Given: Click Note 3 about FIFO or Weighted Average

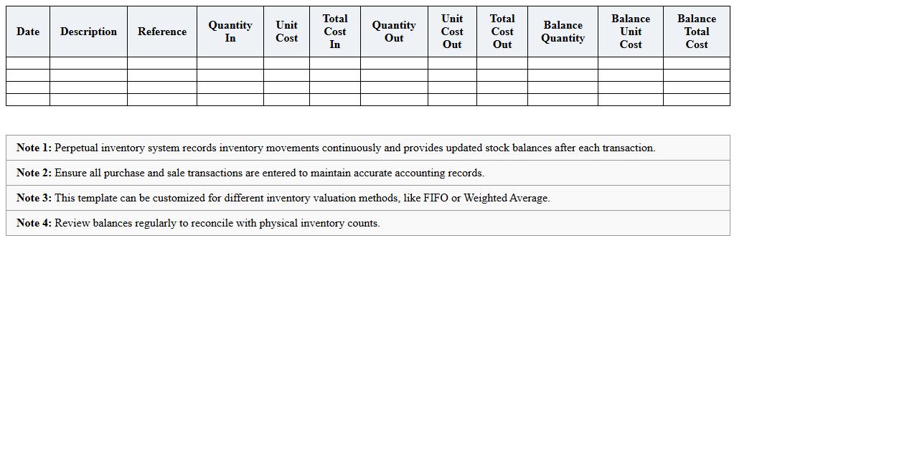Looking at the screenshot, I should coord(283,198).
